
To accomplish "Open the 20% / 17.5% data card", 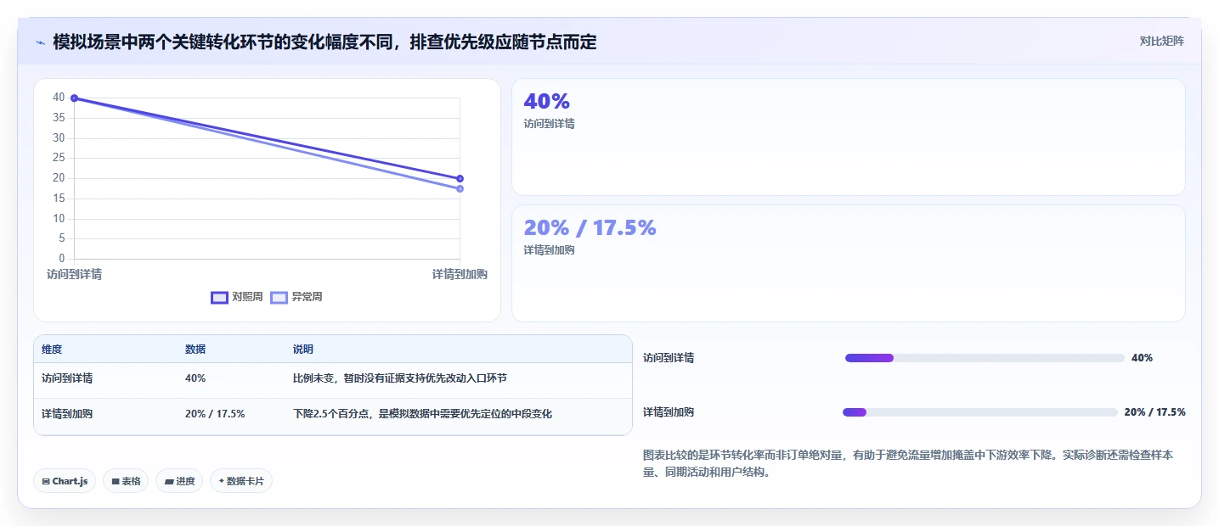I will pos(848,263).
